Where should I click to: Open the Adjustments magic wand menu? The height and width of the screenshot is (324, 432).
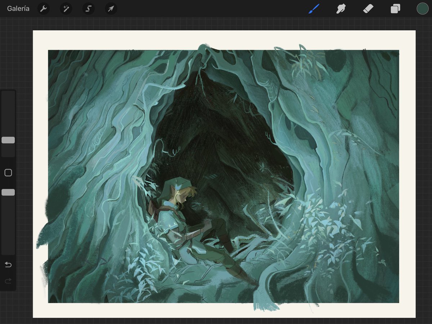66,8
